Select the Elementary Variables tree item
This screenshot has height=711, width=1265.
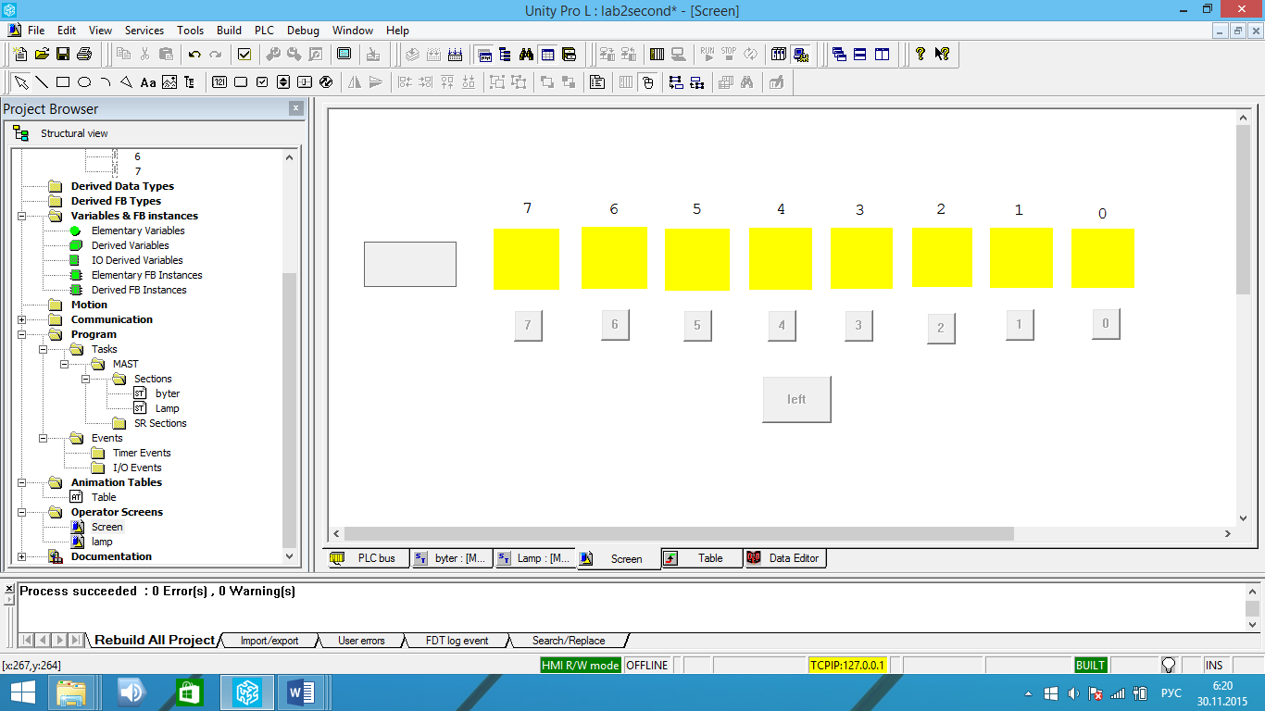(x=138, y=231)
